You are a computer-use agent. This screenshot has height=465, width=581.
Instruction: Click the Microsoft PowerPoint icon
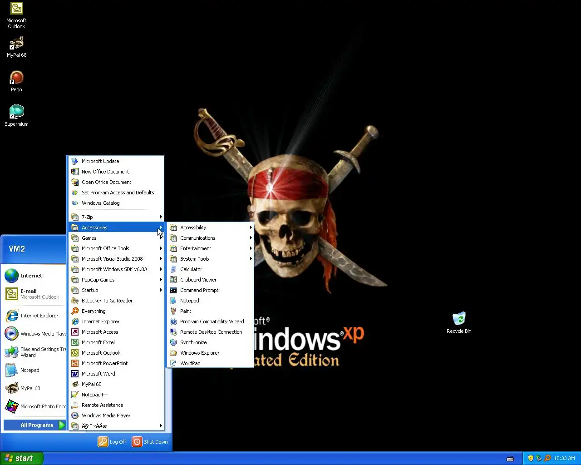coord(75,363)
